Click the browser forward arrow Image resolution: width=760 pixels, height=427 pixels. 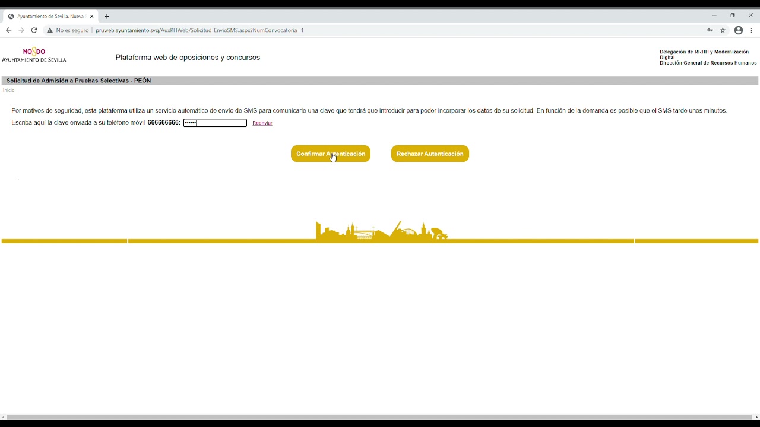point(21,30)
